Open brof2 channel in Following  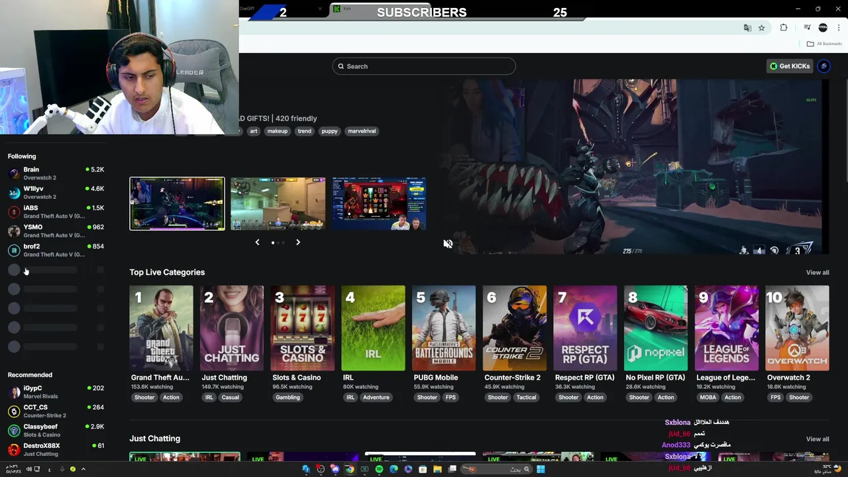coord(56,250)
